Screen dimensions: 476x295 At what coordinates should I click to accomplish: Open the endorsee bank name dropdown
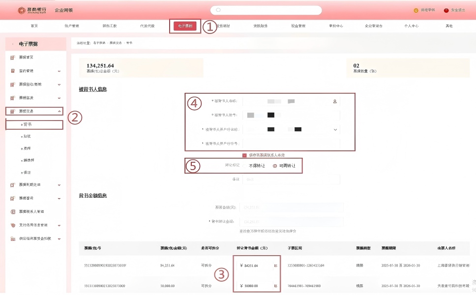[335, 130]
